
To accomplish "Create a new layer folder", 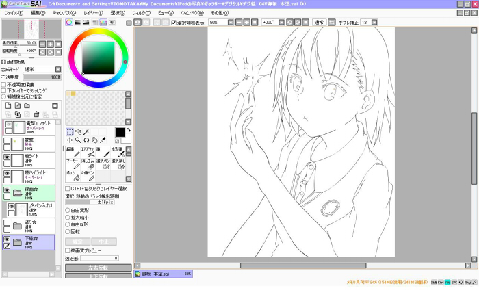I will pos(27,105).
